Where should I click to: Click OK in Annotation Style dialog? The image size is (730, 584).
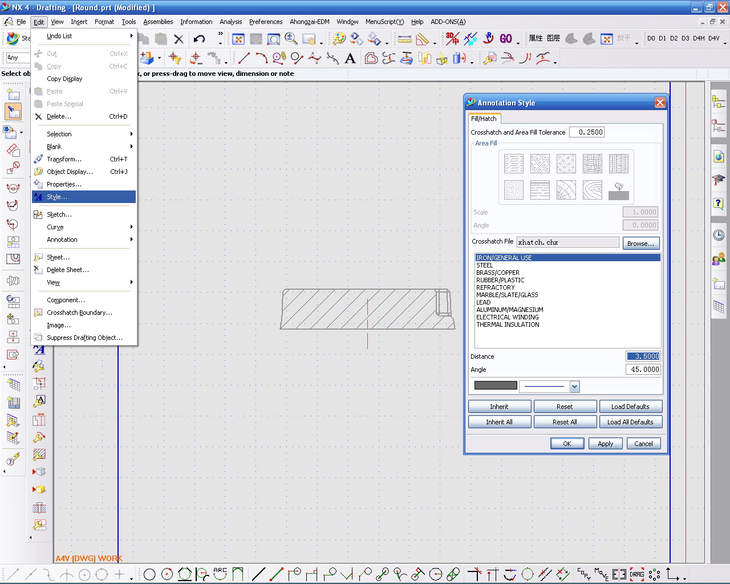pos(567,444)
